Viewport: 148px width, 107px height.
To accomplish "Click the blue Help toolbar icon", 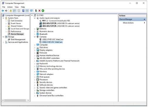I will pyautogui.click(x=23, y=11).
